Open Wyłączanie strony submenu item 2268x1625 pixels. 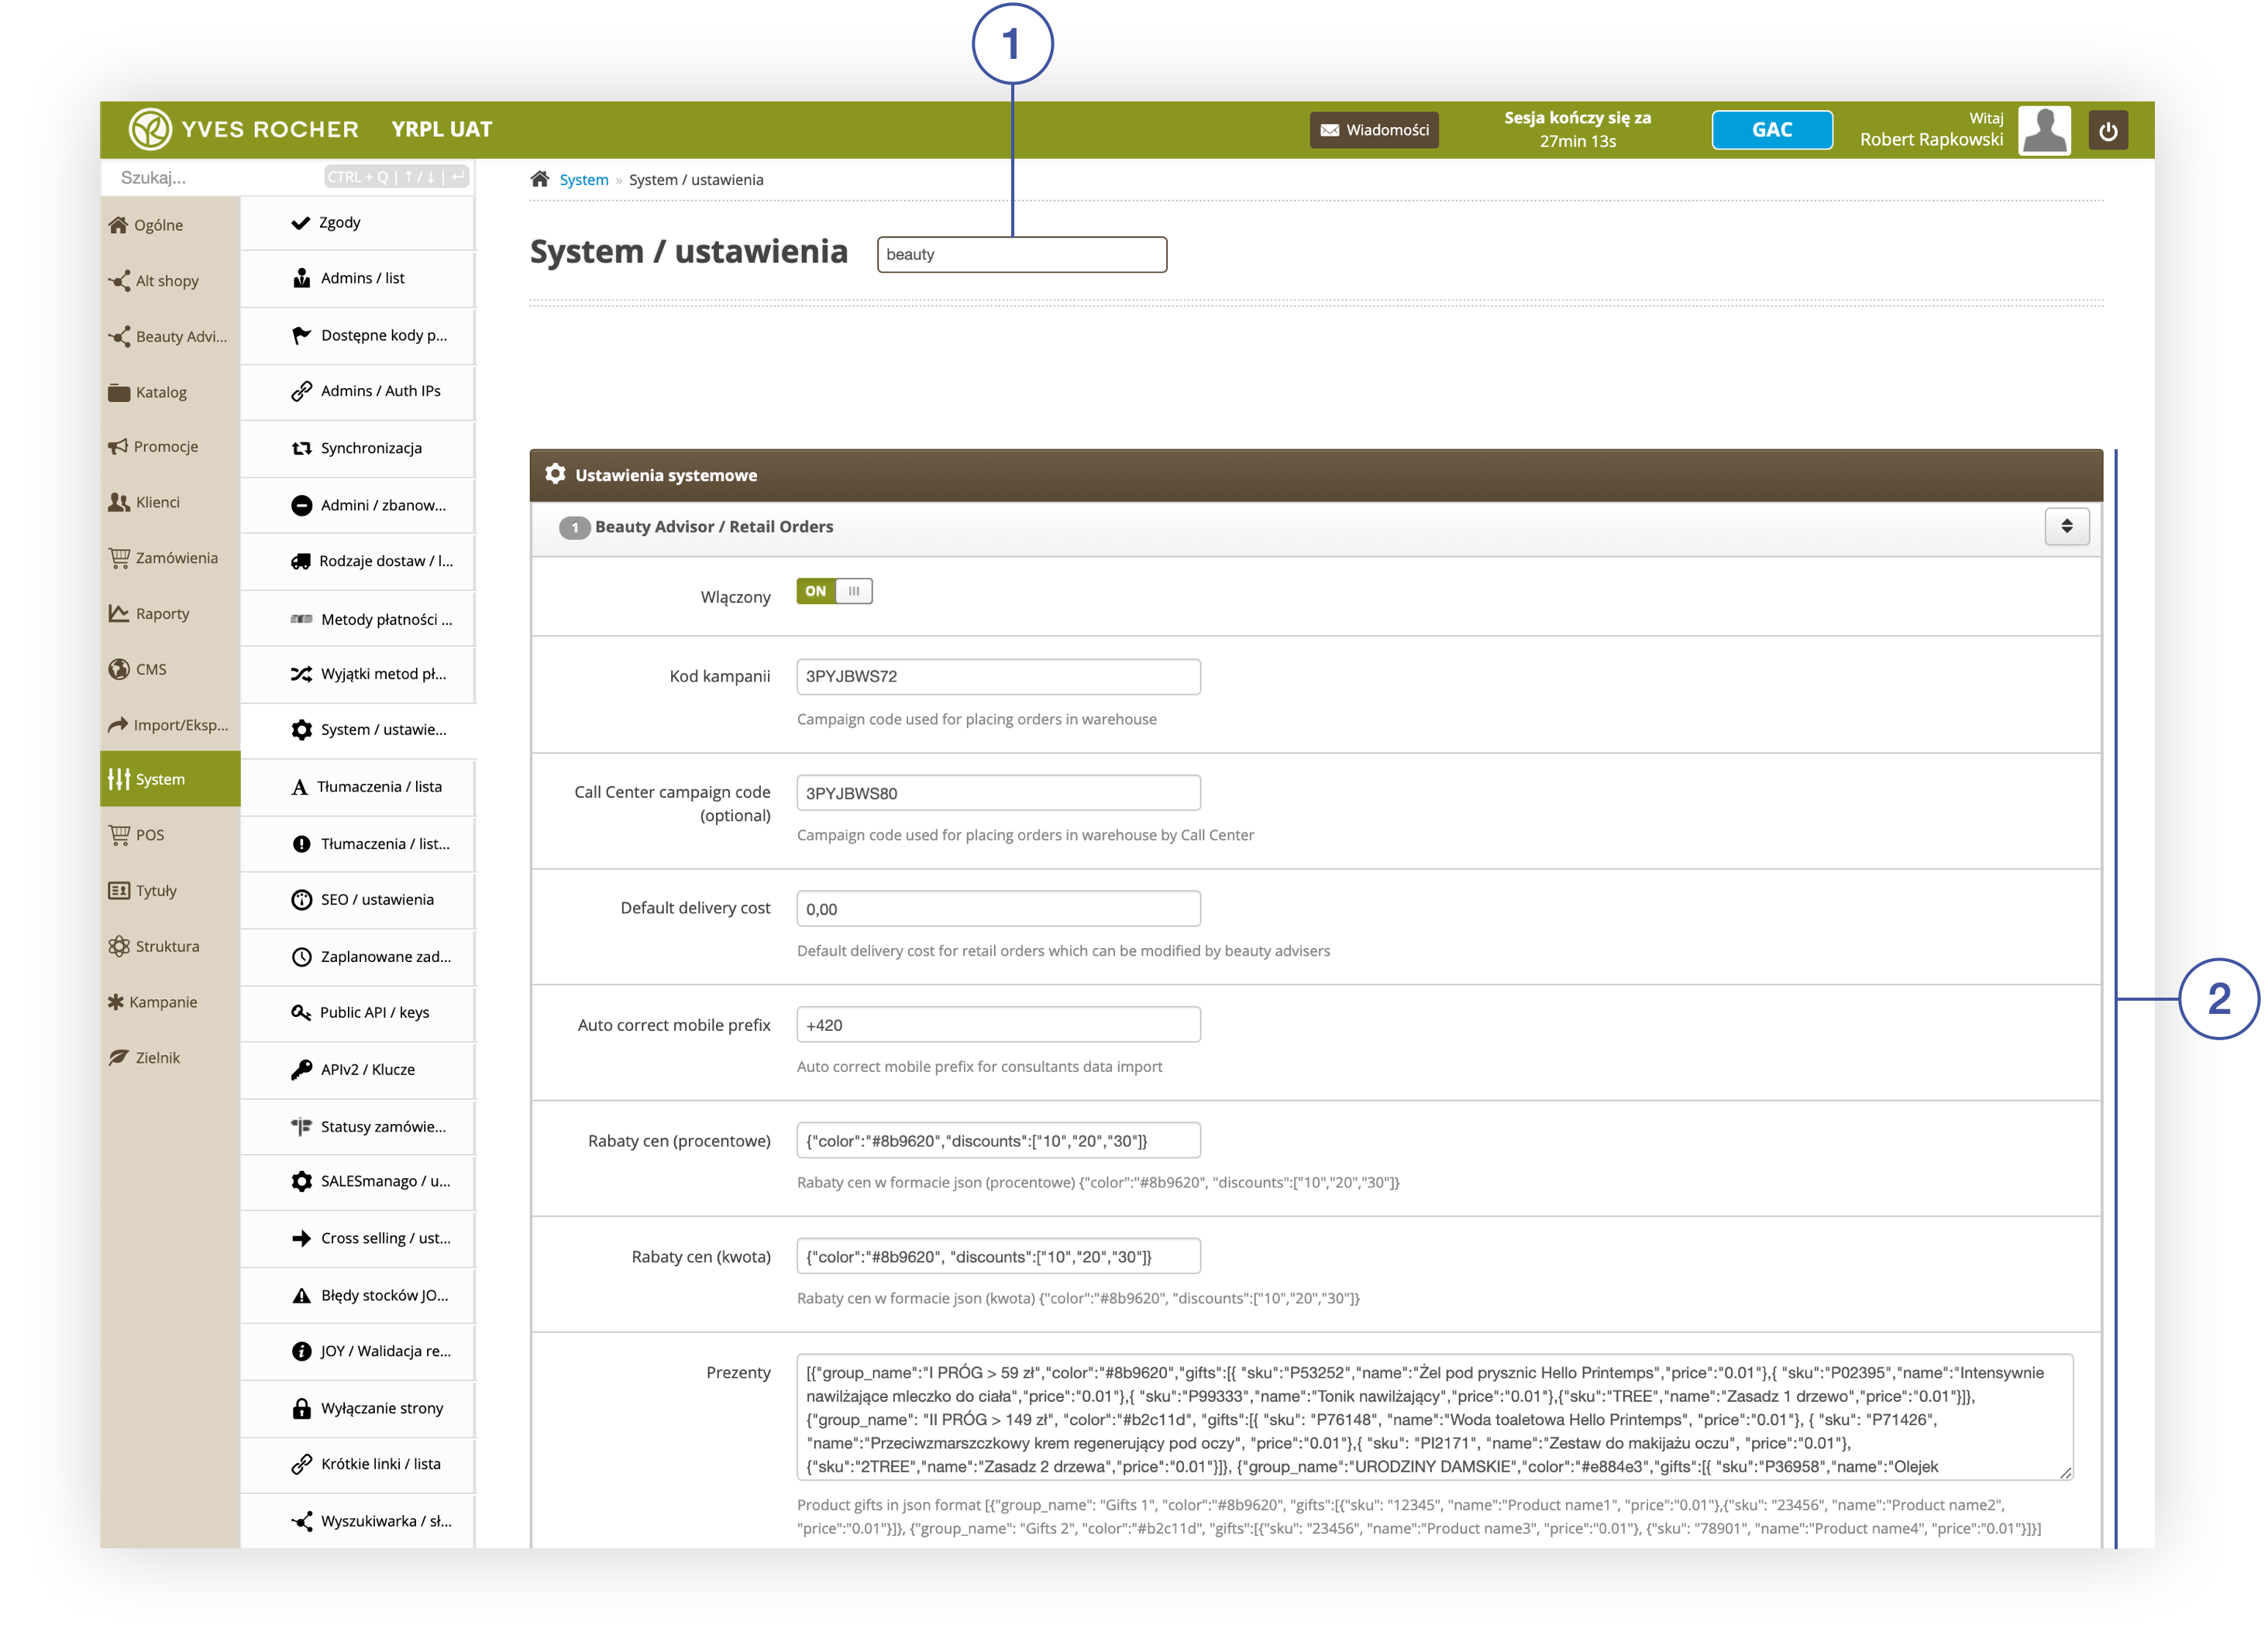click(358, 1408)
